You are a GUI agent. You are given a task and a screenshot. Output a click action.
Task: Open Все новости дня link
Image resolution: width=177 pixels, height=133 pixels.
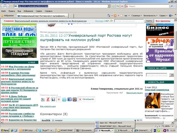point(48,106)
